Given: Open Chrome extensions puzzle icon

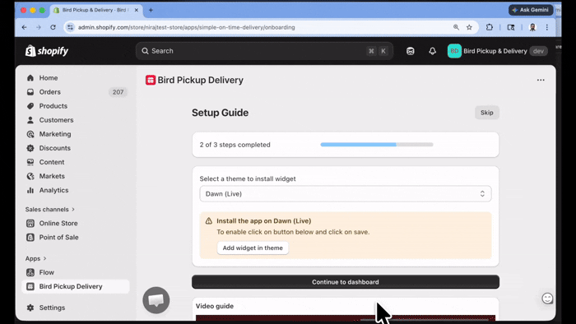Looking at the screenshot, I should [490, 27].
